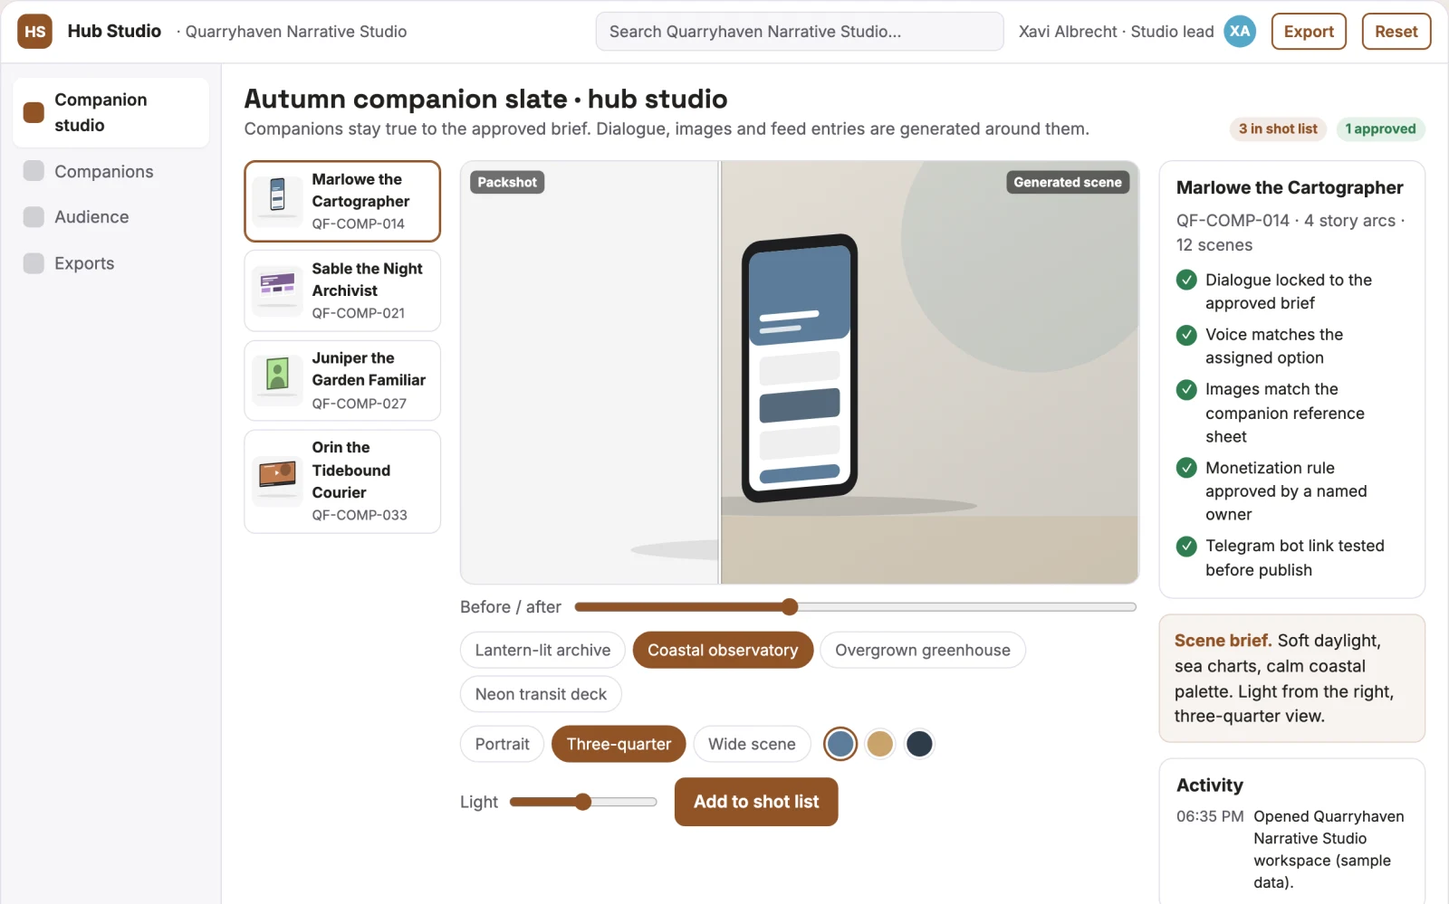Click the HS Hub Studio logo icon
The width and height of the screenshot is (1449, 904).
tap(34, 32)
